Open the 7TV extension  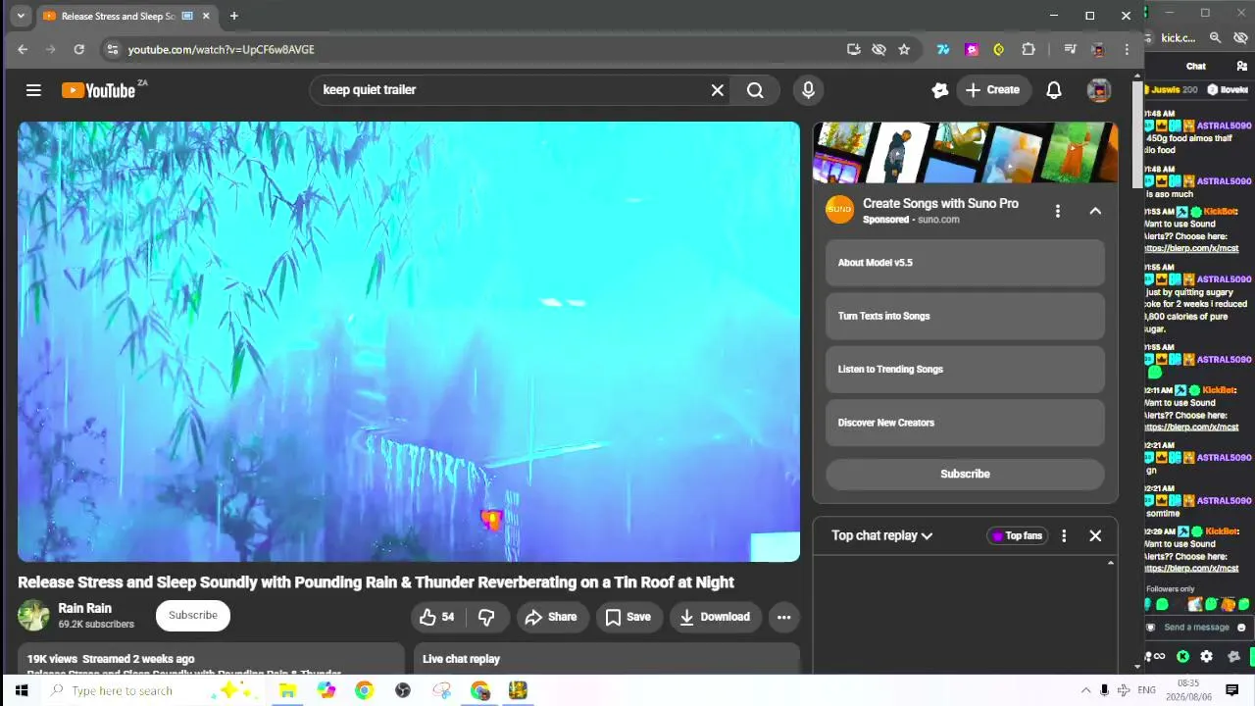pos(943,49)
